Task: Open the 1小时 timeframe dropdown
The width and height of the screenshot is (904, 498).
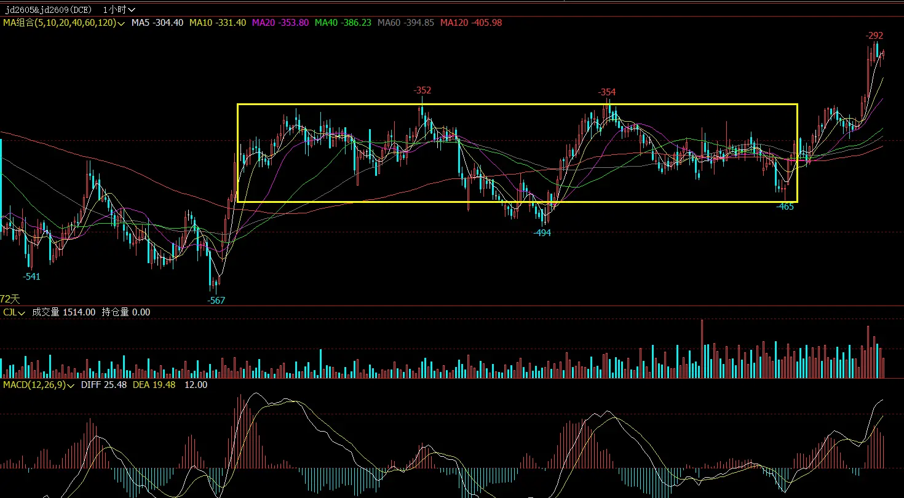Action: pyautogui.click(x=120, y=9)
